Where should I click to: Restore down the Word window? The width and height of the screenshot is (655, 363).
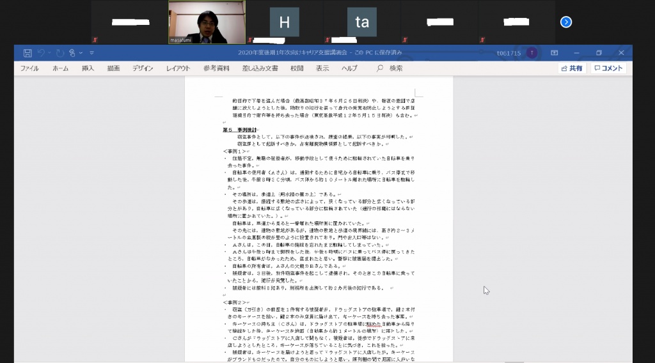click(x=599, y=53)
